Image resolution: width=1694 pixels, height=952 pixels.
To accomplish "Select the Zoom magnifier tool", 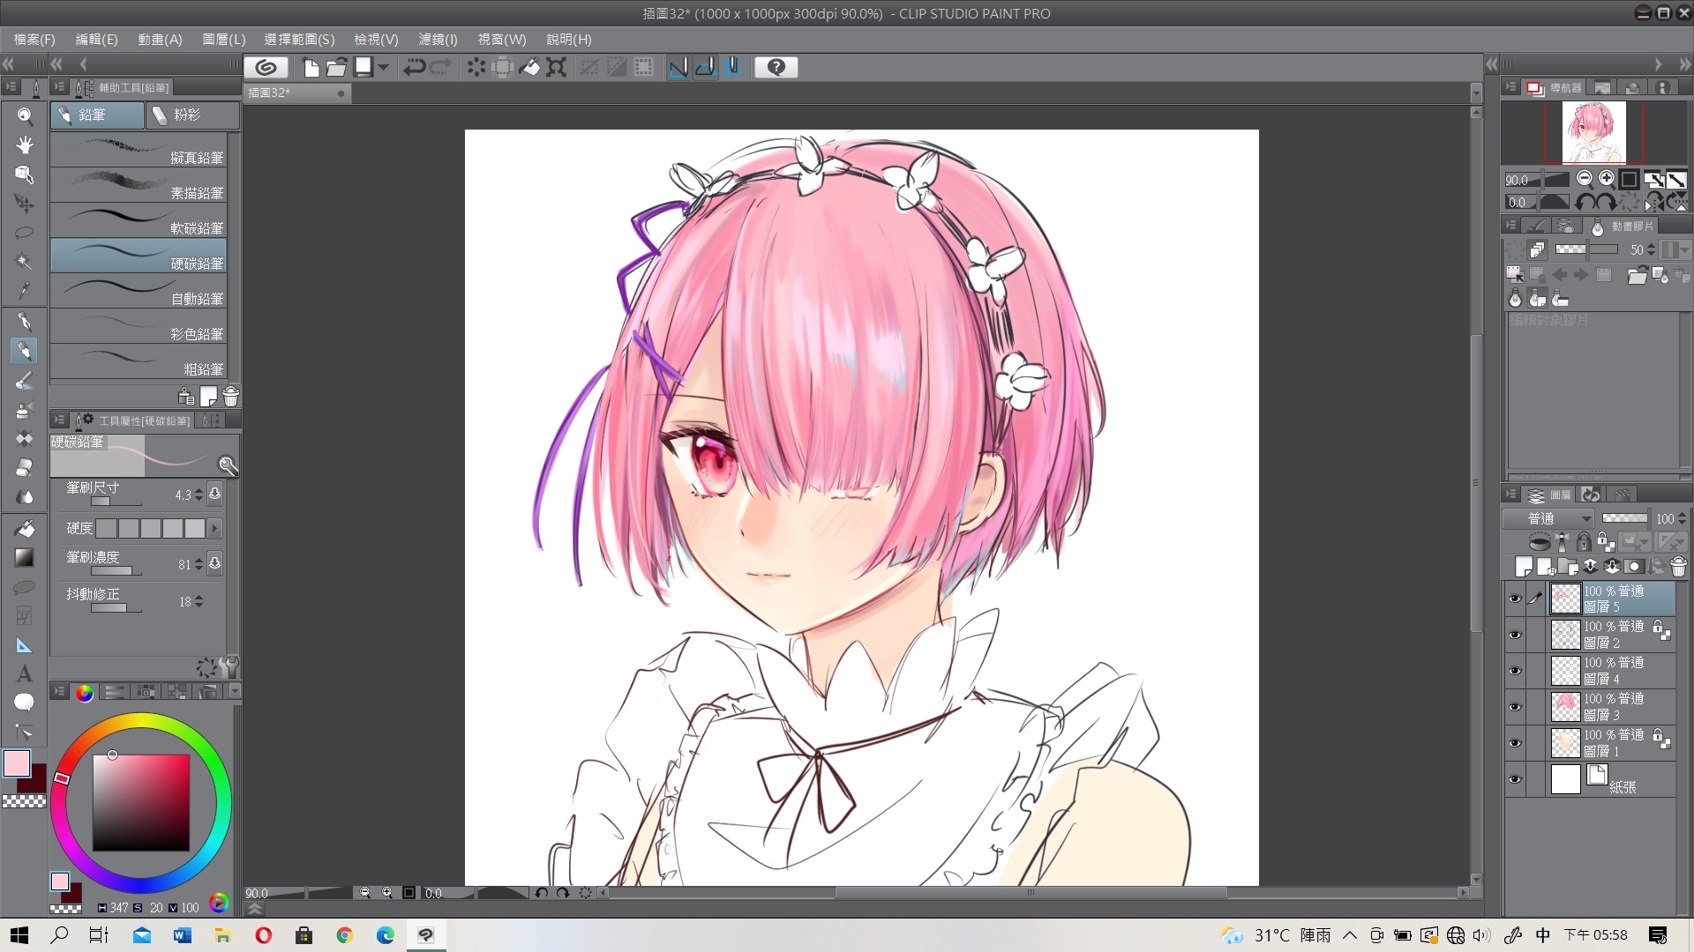I will pos(25,115).
